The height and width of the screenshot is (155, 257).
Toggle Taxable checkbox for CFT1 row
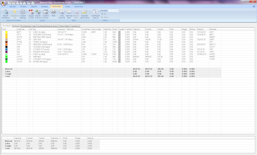pyautogui.click(x=120, y=34)
